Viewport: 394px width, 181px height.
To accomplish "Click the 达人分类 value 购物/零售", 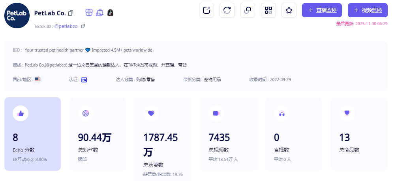I will 146,80.
